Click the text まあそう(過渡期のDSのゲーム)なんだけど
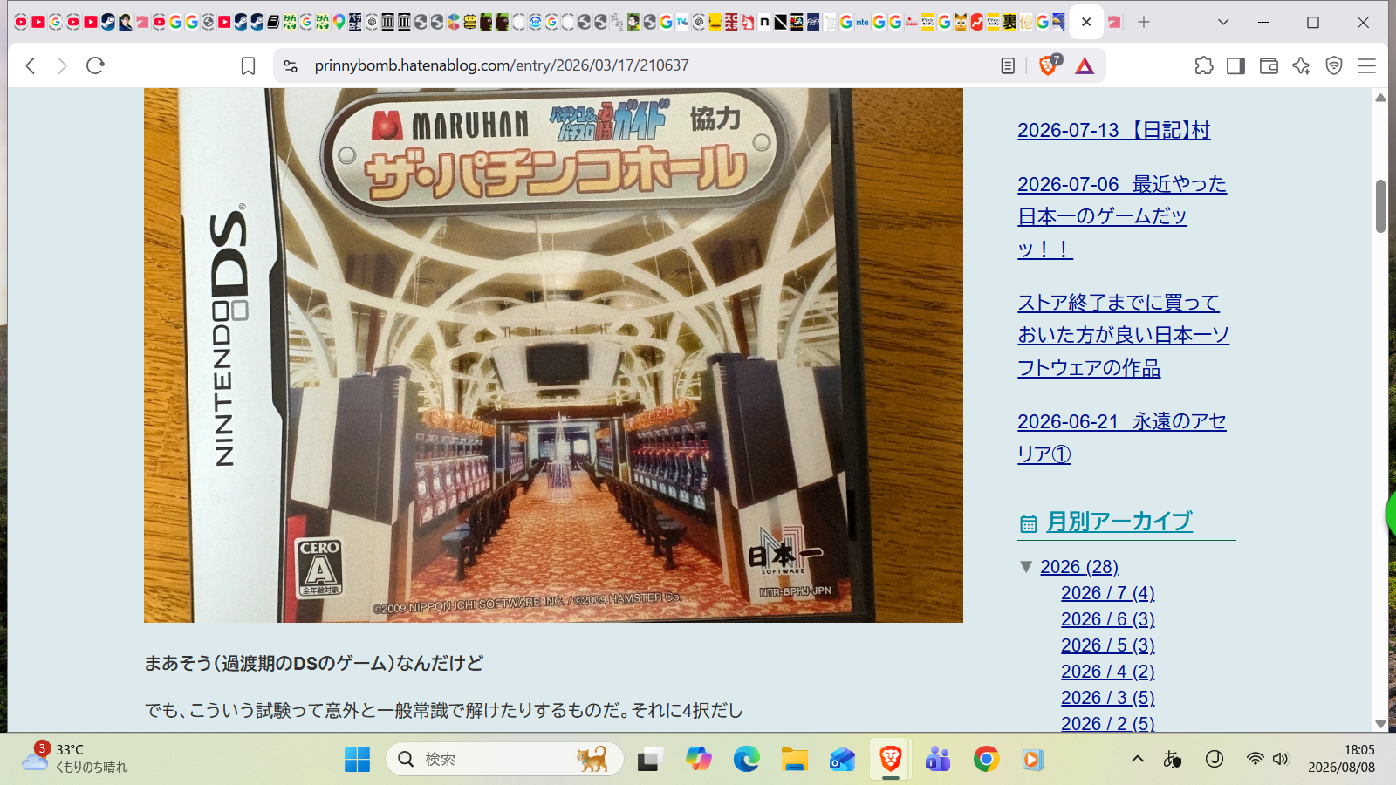This screenshot has height=785, width=1396. tap(314, 664)
